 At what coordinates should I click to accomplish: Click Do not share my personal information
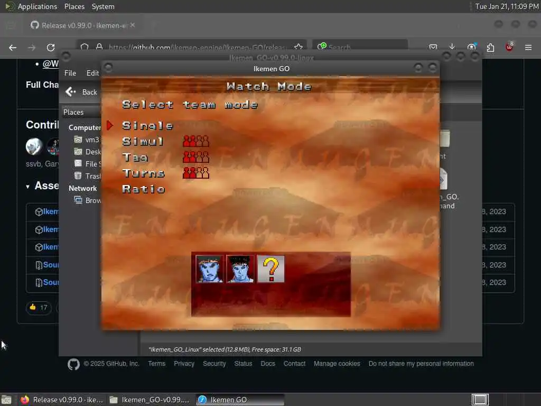tap(421, 364)
